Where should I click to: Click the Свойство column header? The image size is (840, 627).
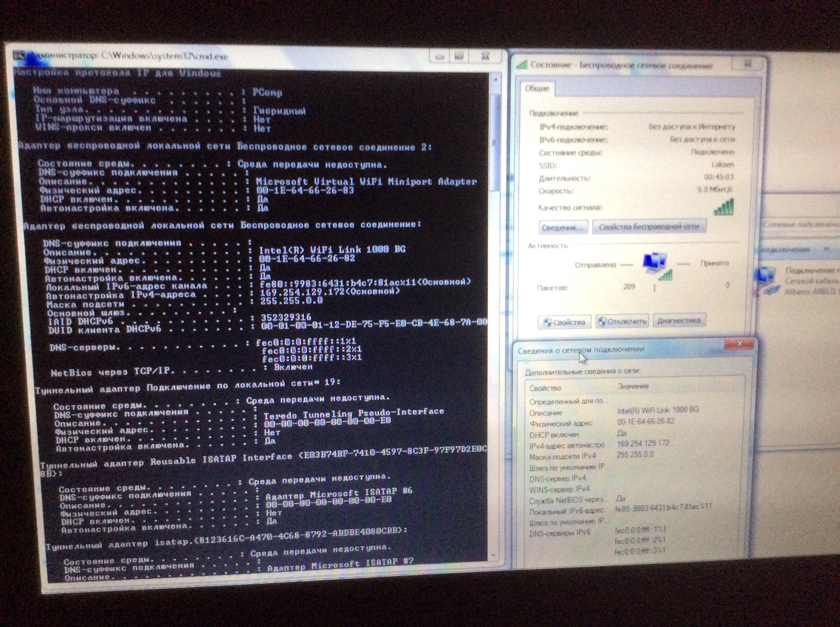545,388
